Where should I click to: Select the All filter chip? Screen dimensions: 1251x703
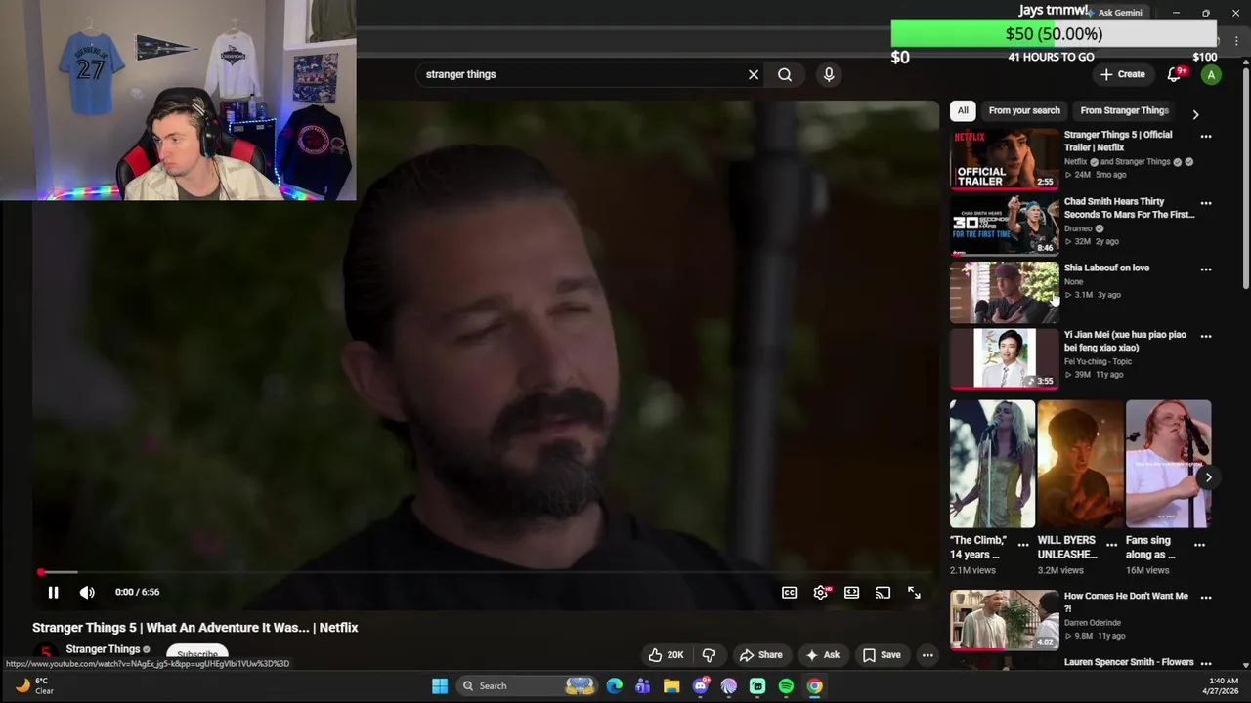(x=963, y=110)
